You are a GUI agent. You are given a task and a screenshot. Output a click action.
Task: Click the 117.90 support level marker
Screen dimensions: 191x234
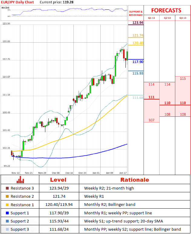(x=138, y=62)
